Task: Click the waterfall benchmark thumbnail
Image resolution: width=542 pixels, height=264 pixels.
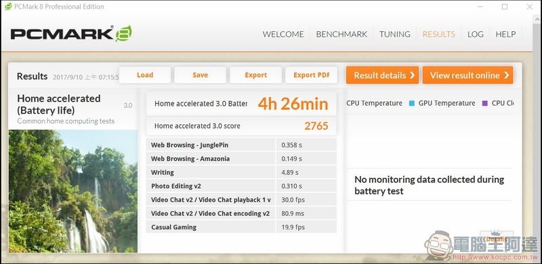Action: pyautogui.click(x=73, y=191)
